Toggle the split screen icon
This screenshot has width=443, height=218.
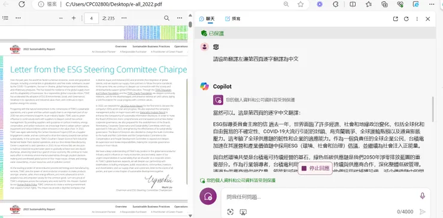353,4
